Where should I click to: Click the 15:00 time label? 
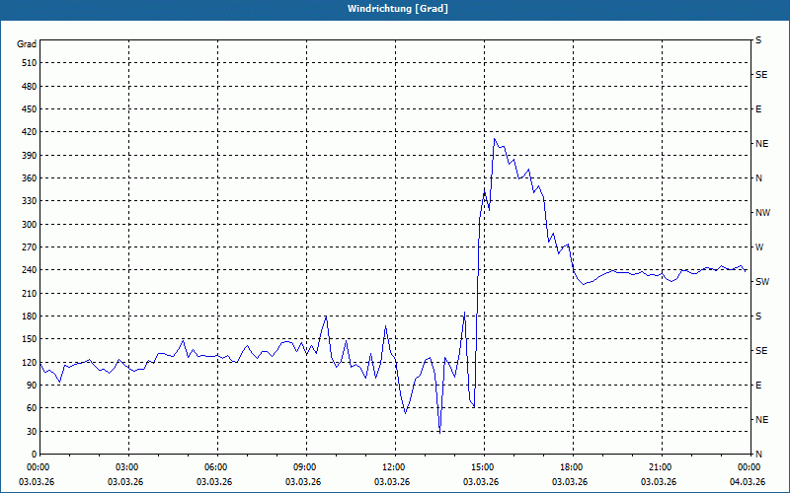point(484,467)
